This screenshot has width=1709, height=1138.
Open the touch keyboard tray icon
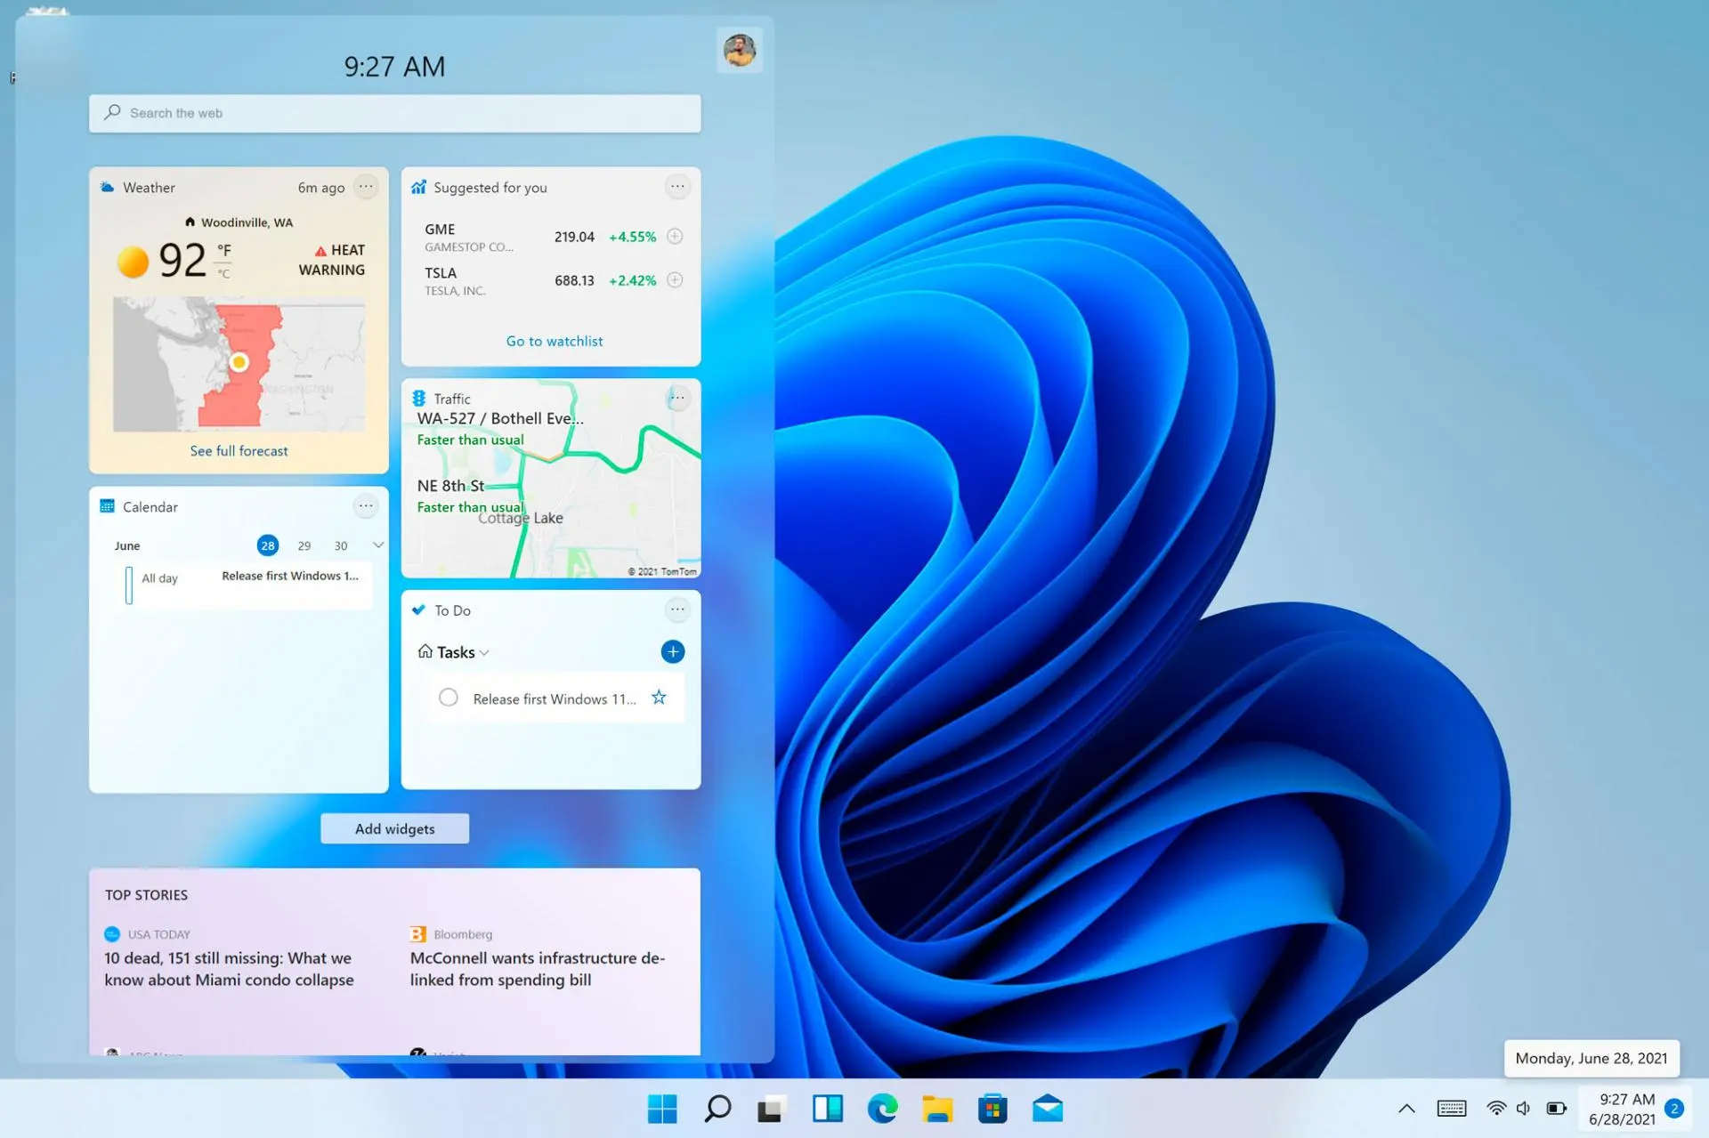(x=1452, y=1109)
